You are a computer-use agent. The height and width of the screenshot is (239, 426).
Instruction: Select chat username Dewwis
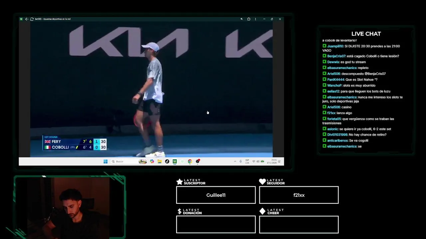tap(333, 62)
